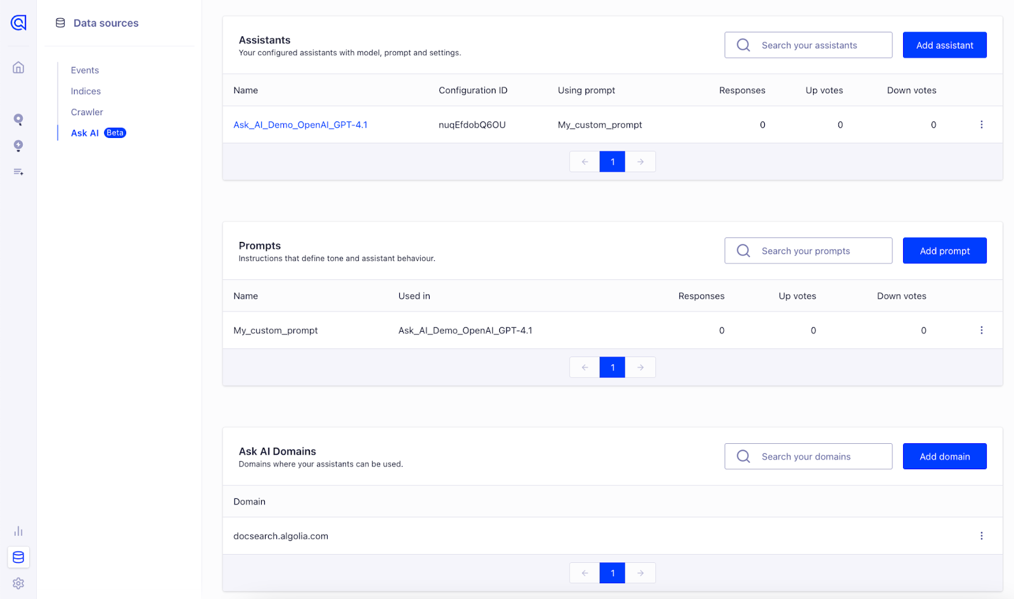
Task: Click next page arrow in Prompts pagination
Action: 640,367
